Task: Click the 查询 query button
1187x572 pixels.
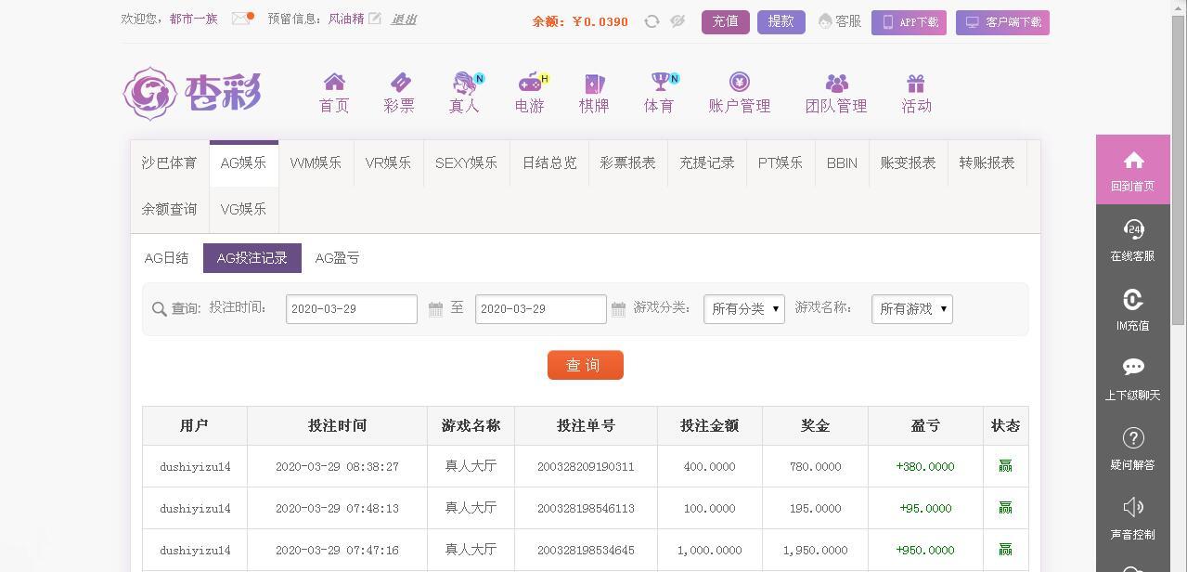Action: tap(585, 365)
